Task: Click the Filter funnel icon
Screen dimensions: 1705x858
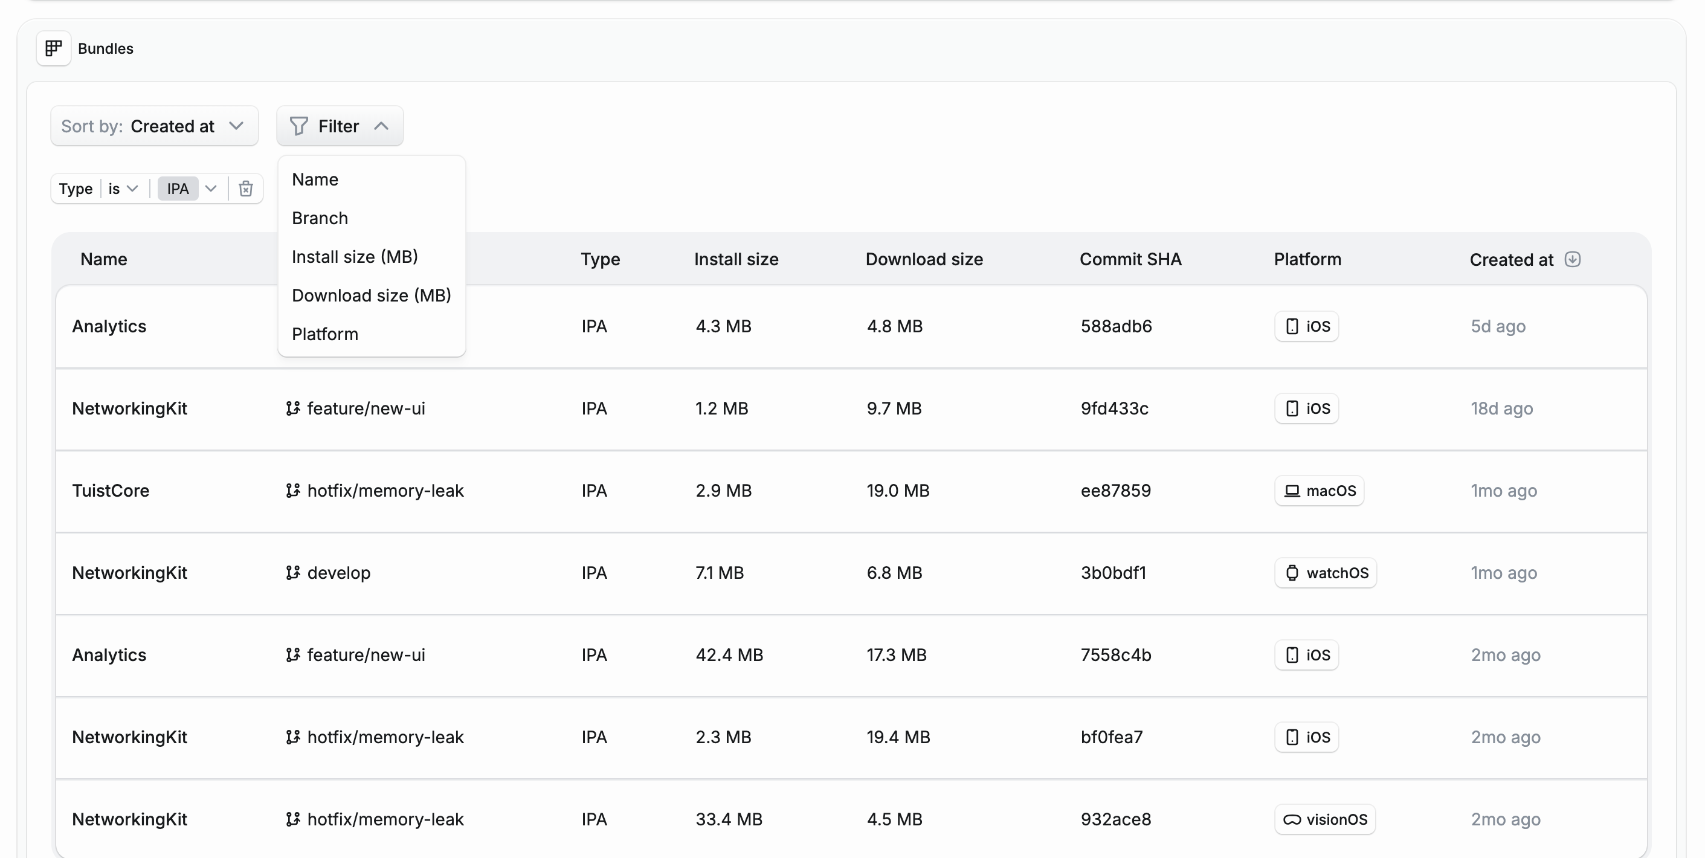Action: (x=299, y=126)
